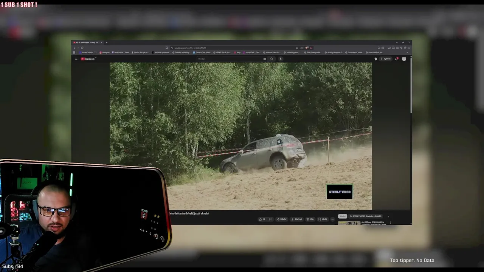
Task: Open the Available sponsorships bookmark
Action: coord(161,53)
